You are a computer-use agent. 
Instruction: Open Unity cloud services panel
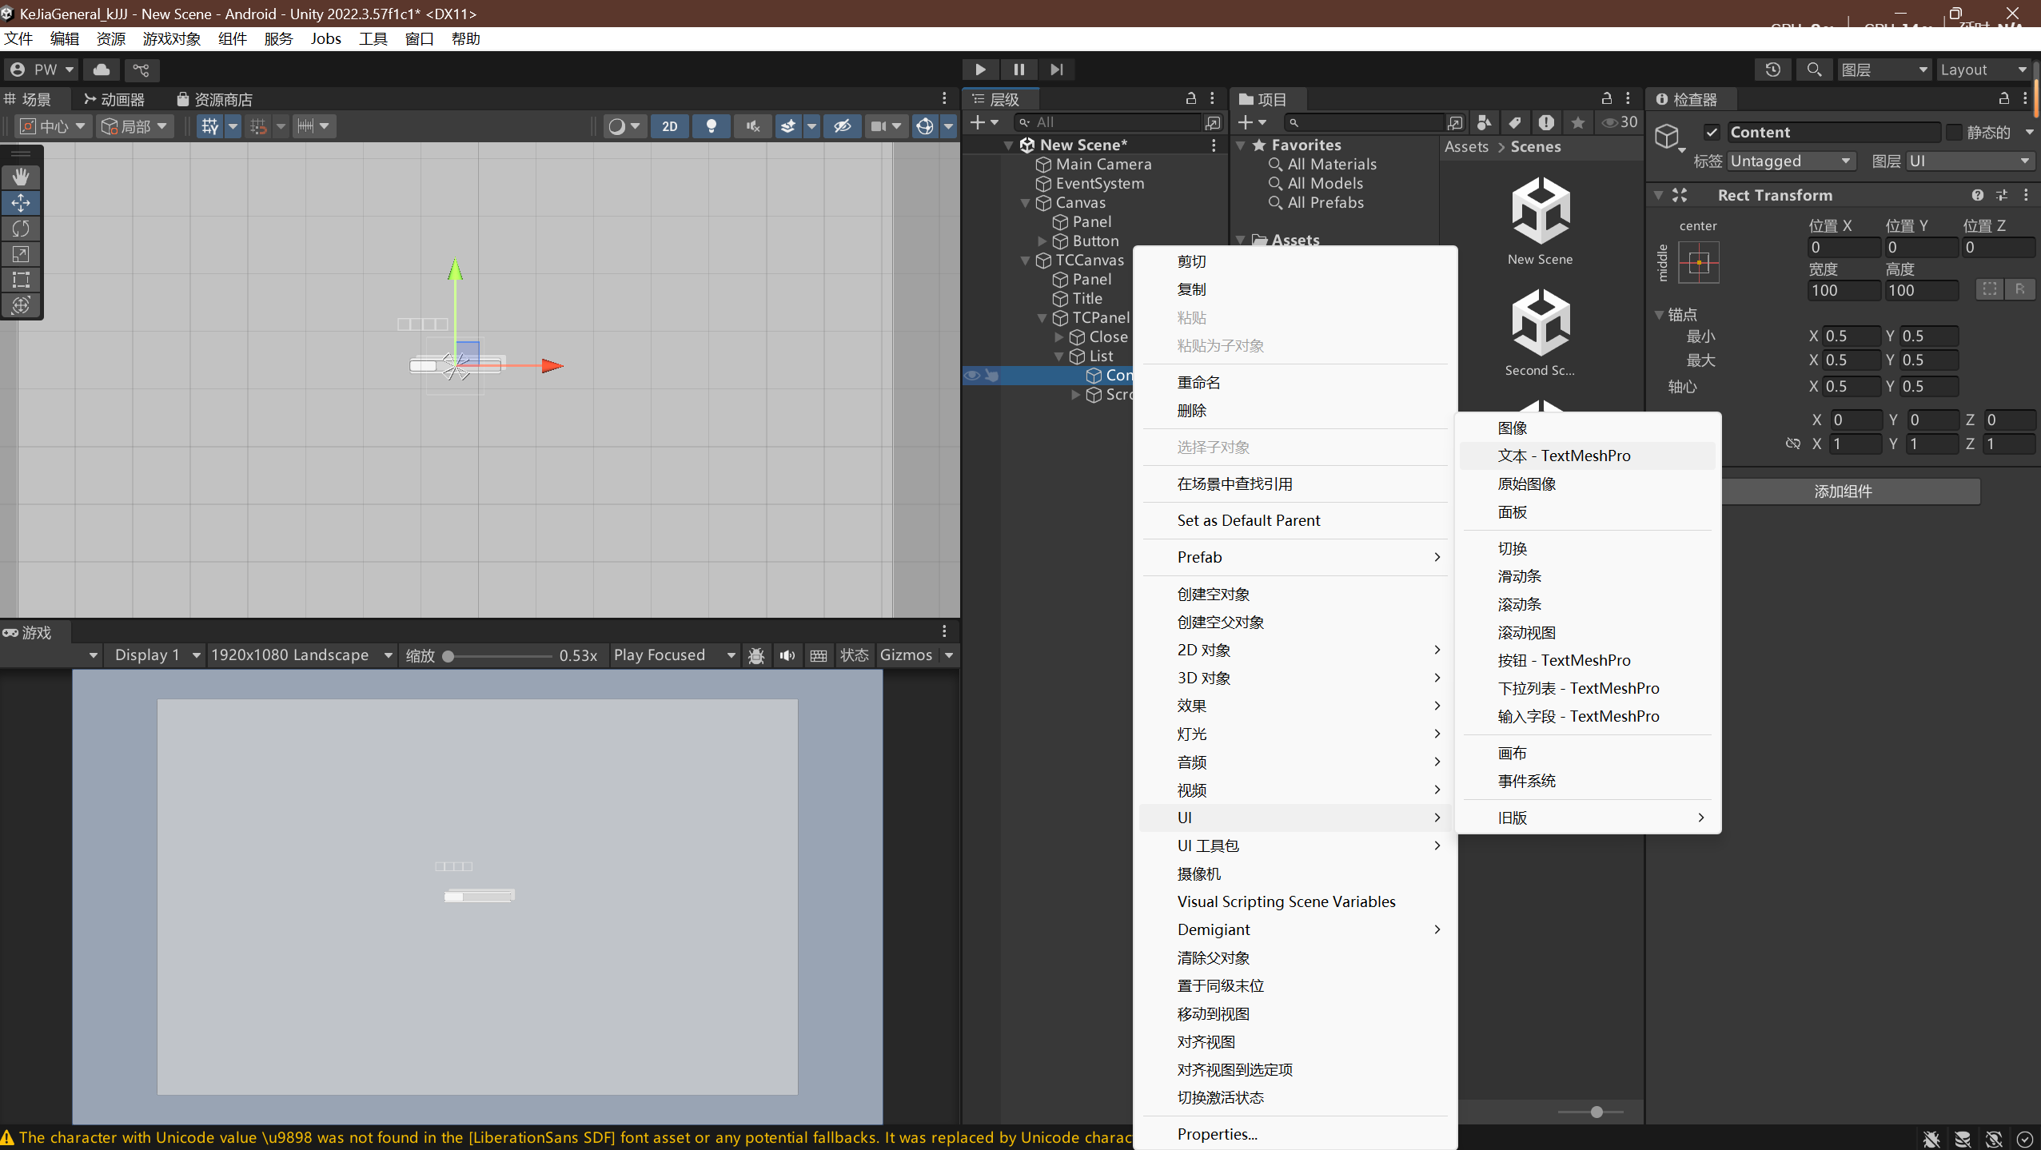(101, 70)
